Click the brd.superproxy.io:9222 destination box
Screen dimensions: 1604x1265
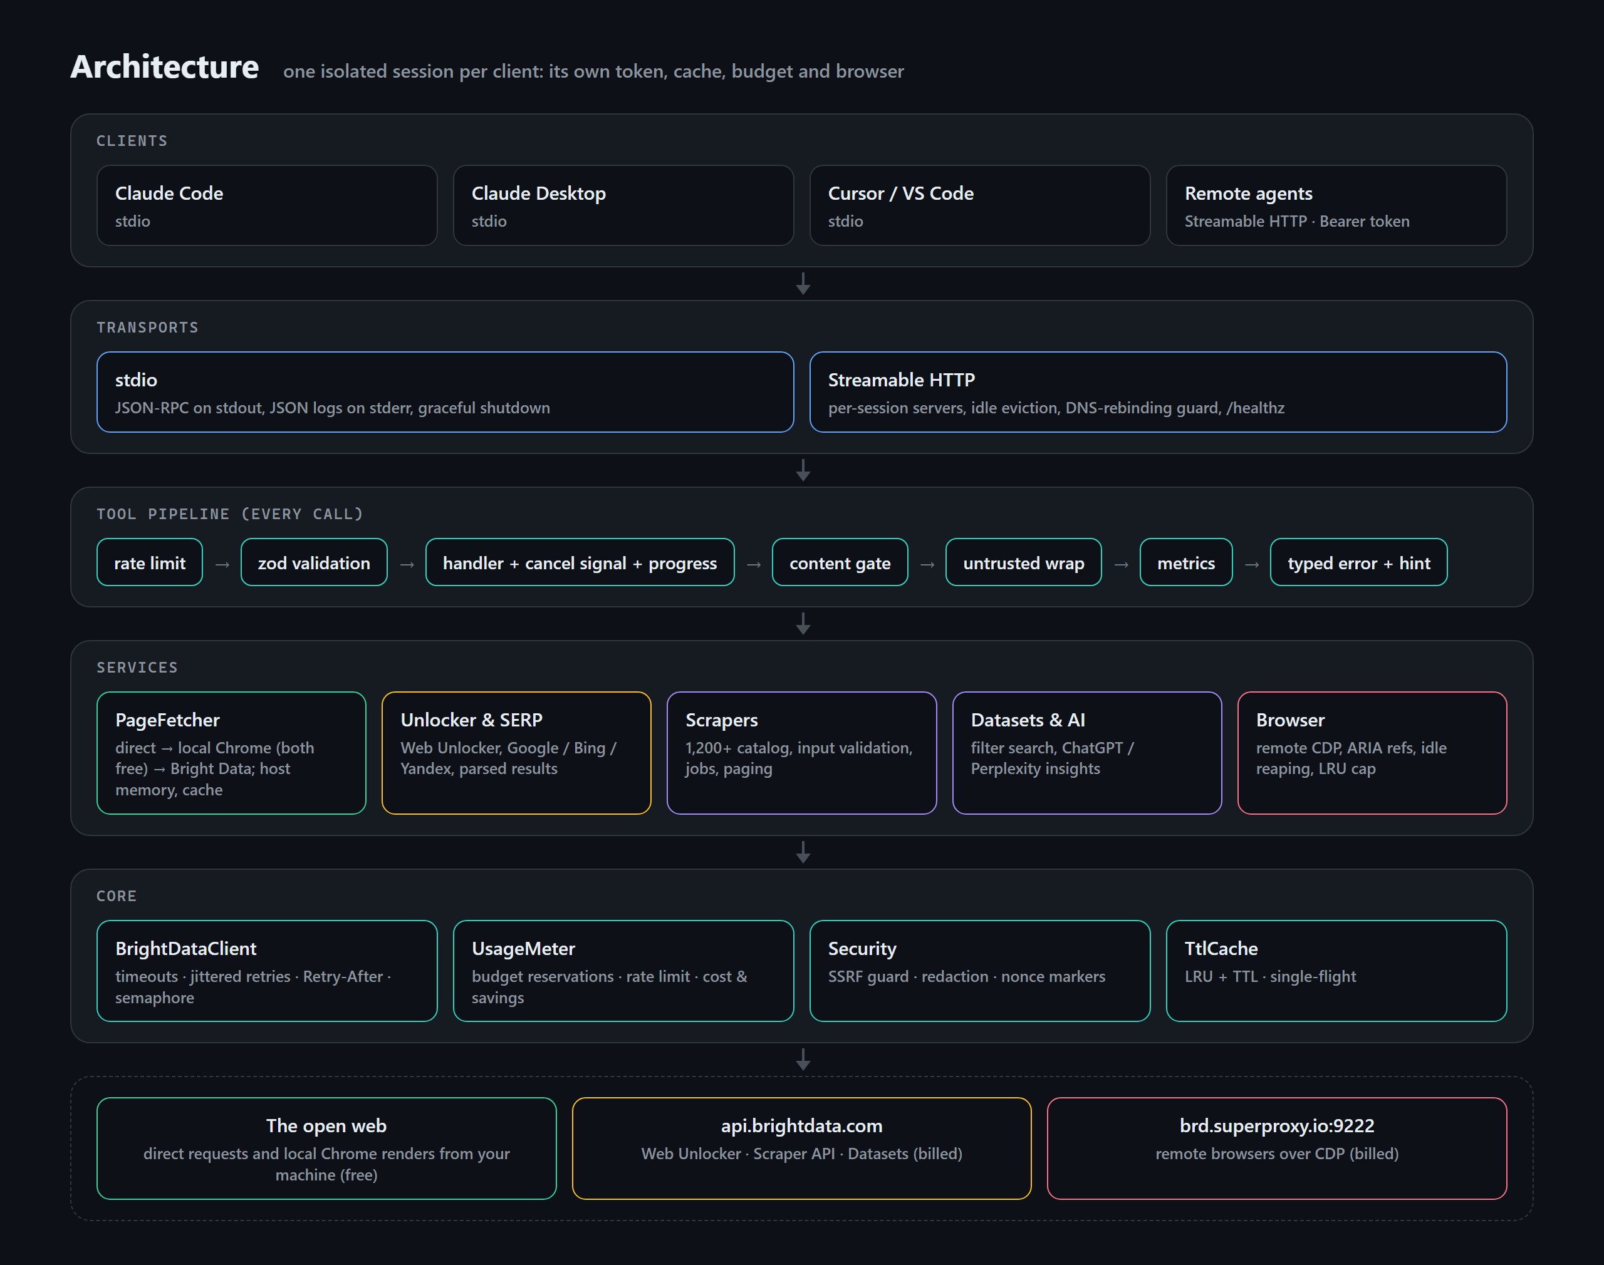(x=1276, y=1149)
